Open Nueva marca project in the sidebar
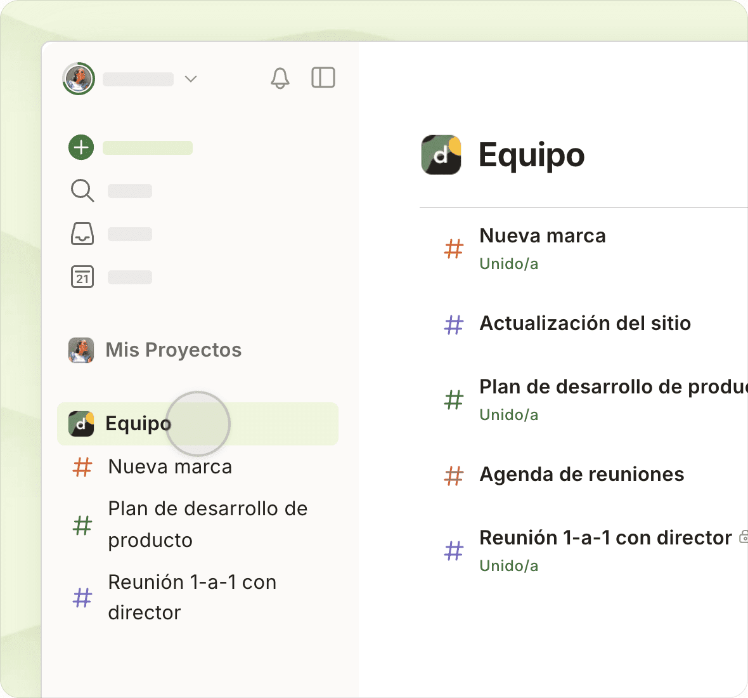This screenshot has width=748, height=698. pyautogui.click(x=170, y=466)
